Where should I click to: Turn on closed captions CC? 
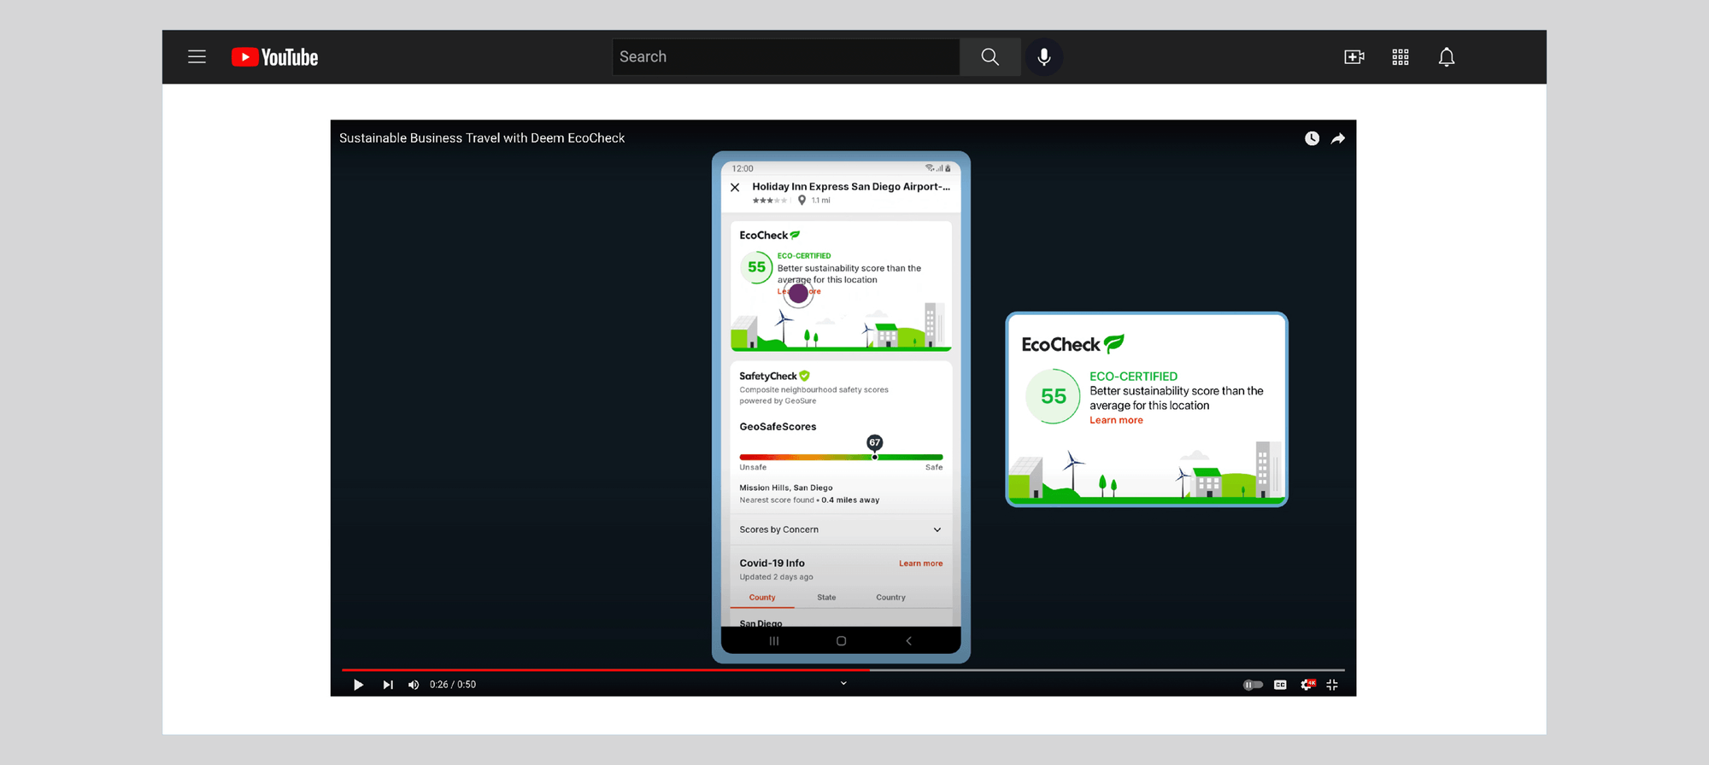click(1280, 685)
